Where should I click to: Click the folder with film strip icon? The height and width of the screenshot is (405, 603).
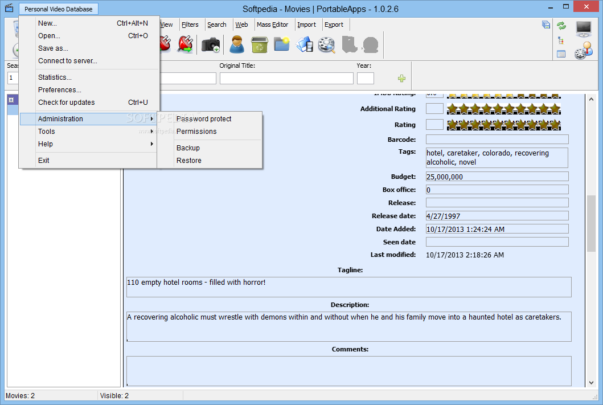click(x=304, y=44)
